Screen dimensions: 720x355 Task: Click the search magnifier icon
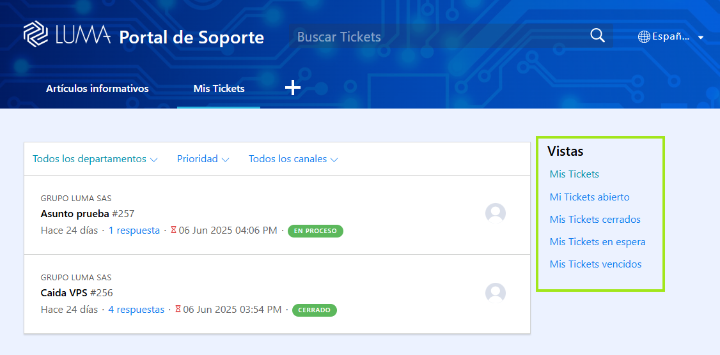(597, 36)
